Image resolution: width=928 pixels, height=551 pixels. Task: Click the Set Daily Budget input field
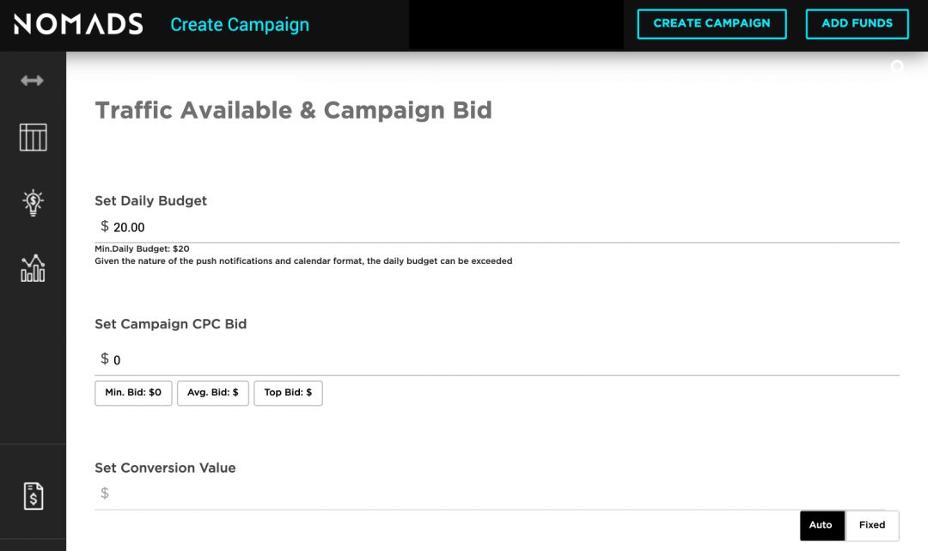pyautogui.click(x=498, y=228)
